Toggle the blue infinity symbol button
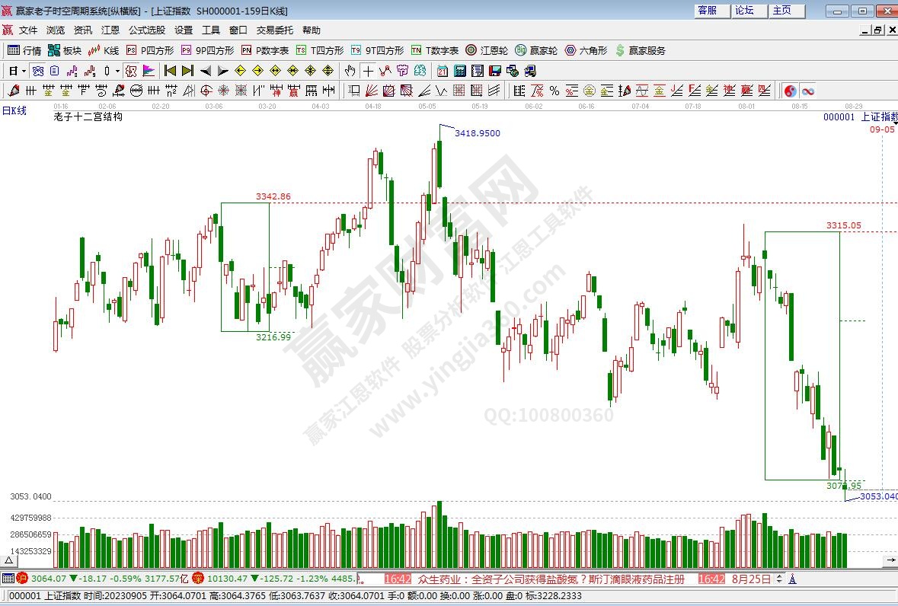Image resolution: width=898 pixels, height=606 pixels. click(807, 91)
